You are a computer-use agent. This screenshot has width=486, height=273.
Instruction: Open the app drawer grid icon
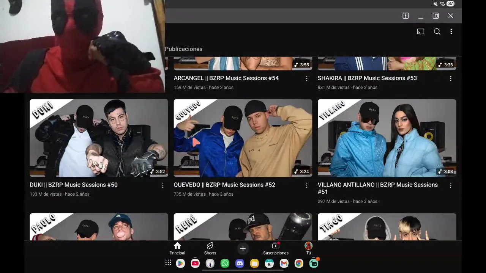click(x=168, y=263)
